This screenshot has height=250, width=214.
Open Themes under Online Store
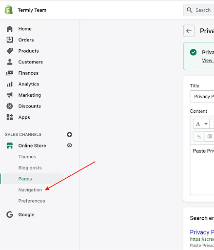(27, 157)
